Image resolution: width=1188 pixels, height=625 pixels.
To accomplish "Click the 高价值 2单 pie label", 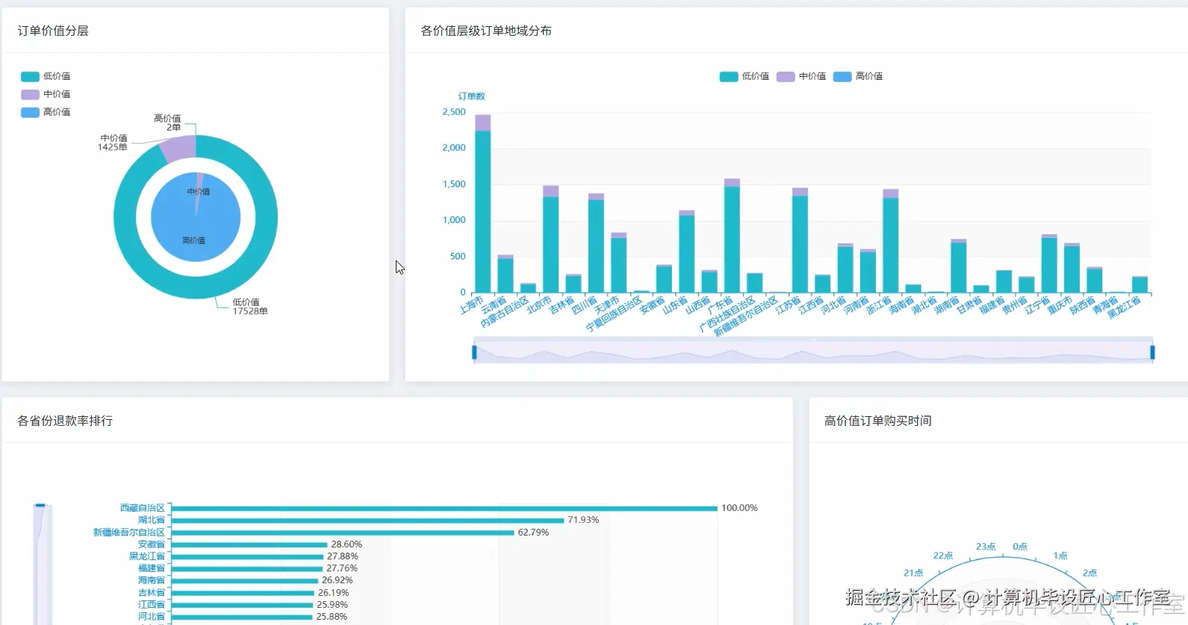I will point(167,123).
